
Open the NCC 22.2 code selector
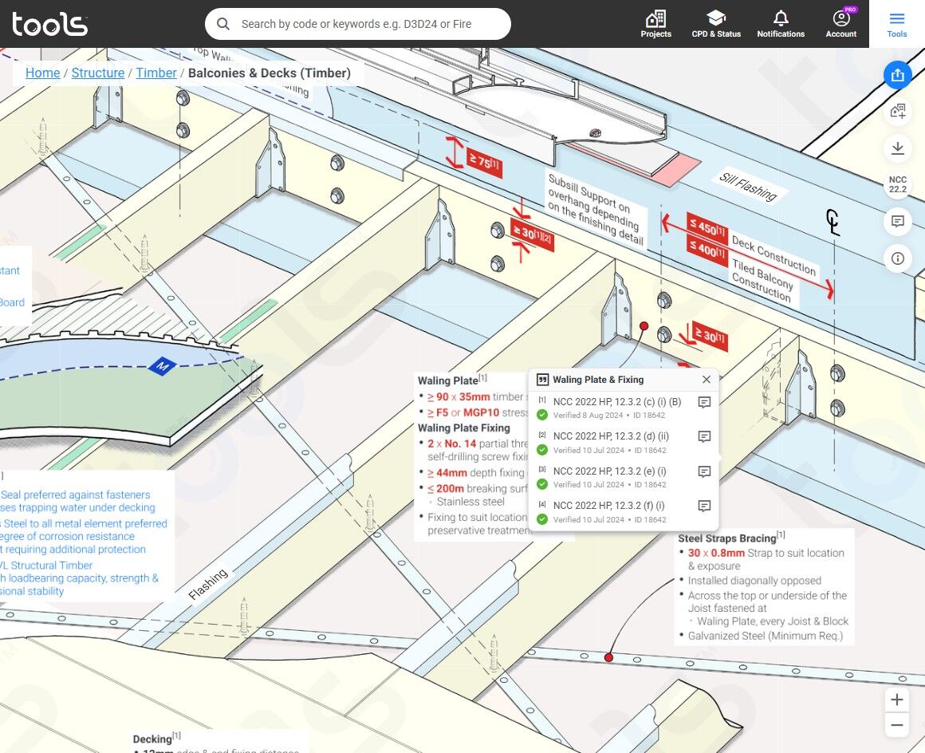pyautogui.click(x=897, y=185)
